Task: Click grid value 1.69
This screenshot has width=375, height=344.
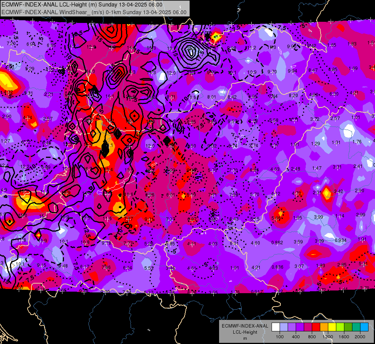Action: 353,68
